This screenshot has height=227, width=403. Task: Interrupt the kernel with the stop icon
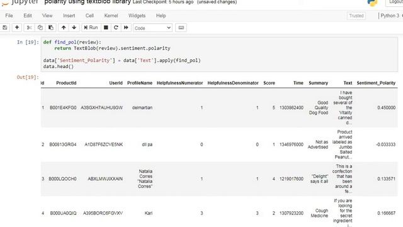[106, 28]
